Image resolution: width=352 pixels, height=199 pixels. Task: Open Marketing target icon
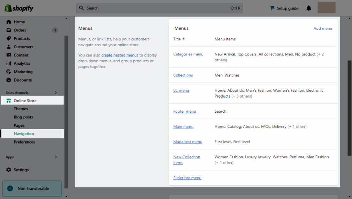[9, 72]
